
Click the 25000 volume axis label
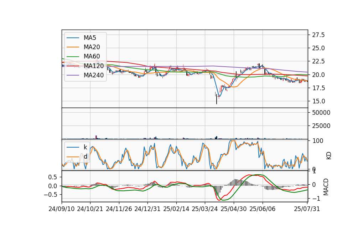click(x=321, y=126)
